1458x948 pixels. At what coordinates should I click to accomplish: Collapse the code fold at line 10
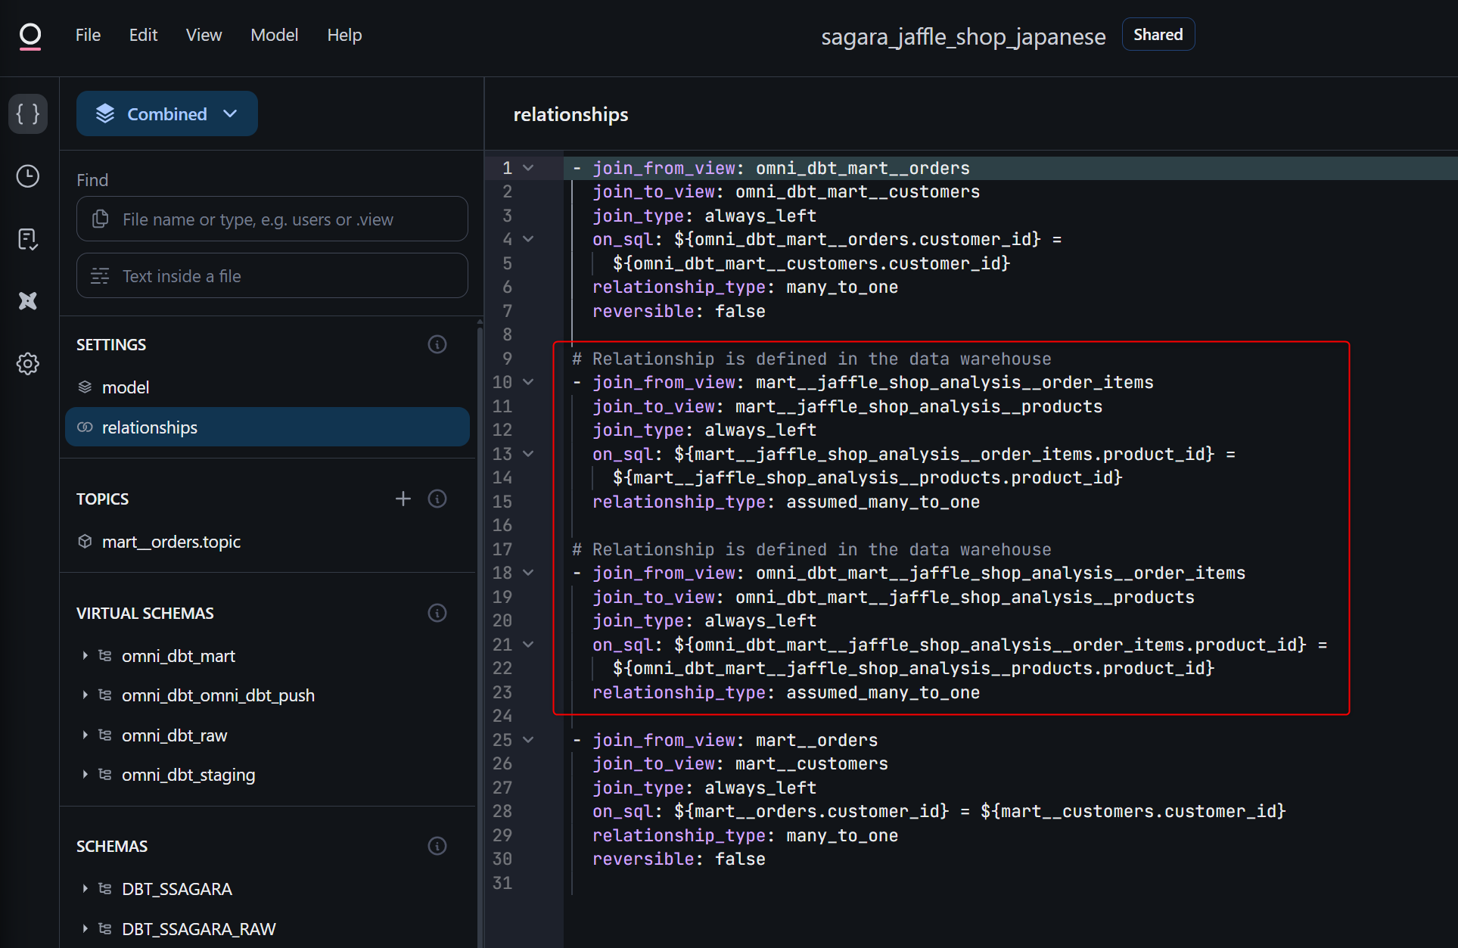point(529,382)
